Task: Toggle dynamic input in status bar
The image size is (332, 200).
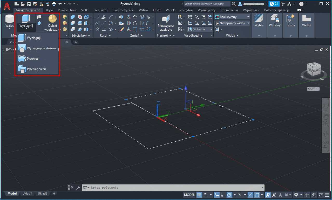Action: (217, 195)
